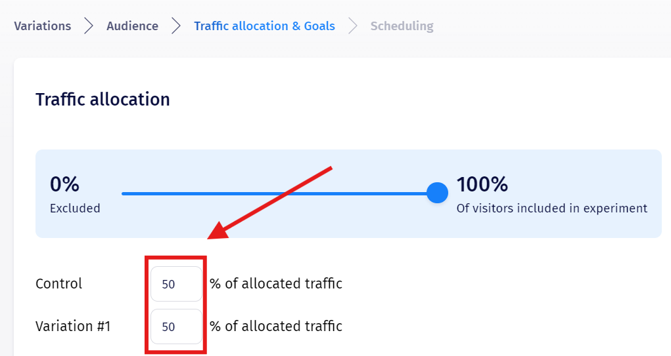Viewport: 671px width, 356px height.
Task: Click '% of allocated traffic' beside Control input
Action: pos(276,284)
